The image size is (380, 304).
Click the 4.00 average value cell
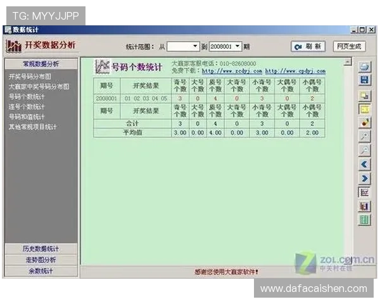pyautogui.click(x=215, y=133)
